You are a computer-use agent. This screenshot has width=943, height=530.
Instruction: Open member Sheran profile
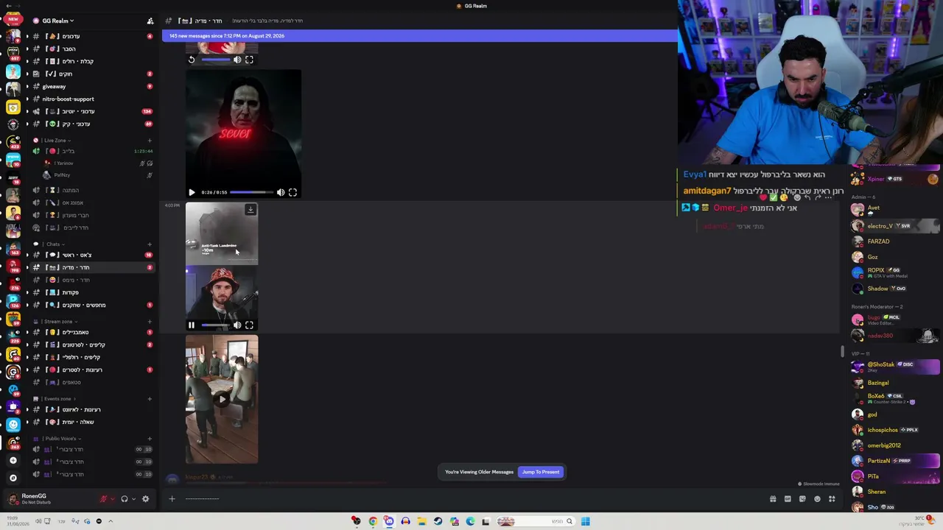click(895, 492)
